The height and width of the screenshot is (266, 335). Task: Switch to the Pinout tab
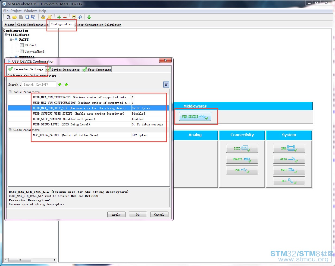(x=9, y=25)
